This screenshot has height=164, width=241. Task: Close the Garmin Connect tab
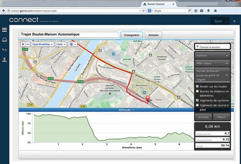pyautogui.click(x=174, y=4)
